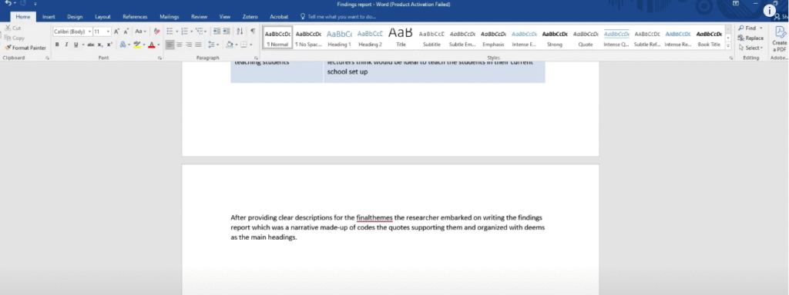Click the multilevel list icon
The width and height of the screenshot is (789, 295).
tap(200, 31)
